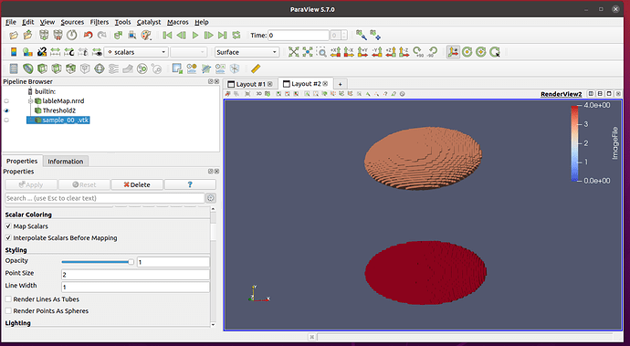Click the Delete button

[x=137, y=184]
